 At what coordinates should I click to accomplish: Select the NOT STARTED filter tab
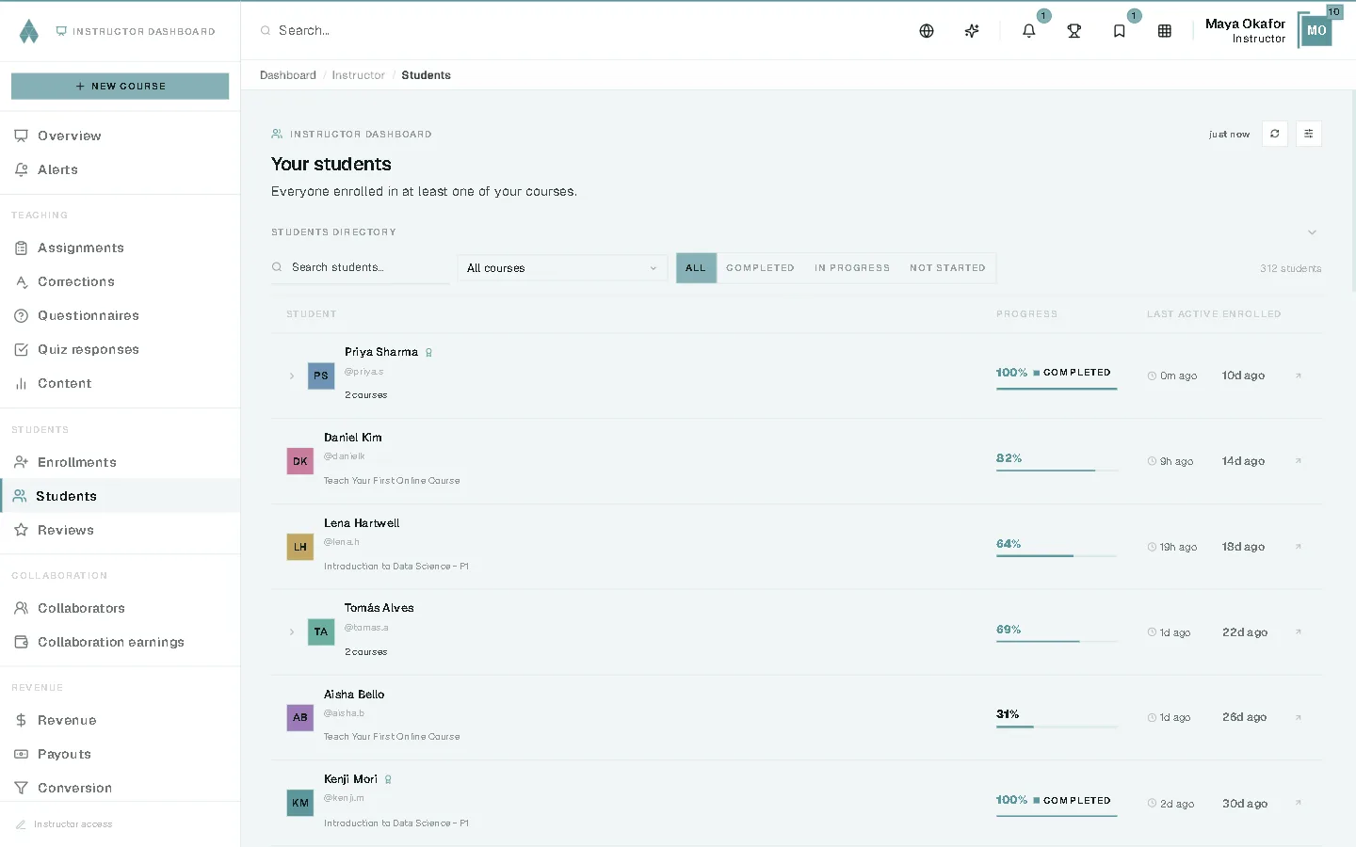click(947, 268)
